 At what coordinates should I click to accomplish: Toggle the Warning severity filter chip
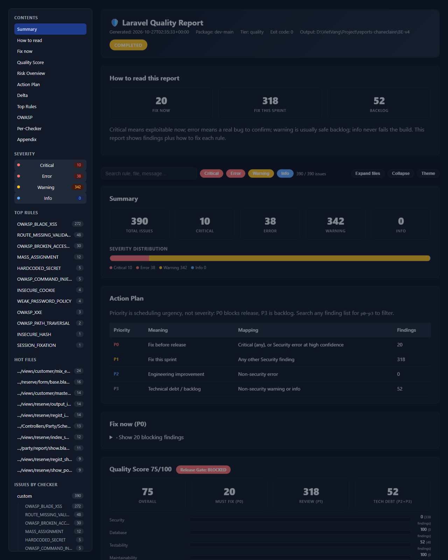click(x=261, y=174)
